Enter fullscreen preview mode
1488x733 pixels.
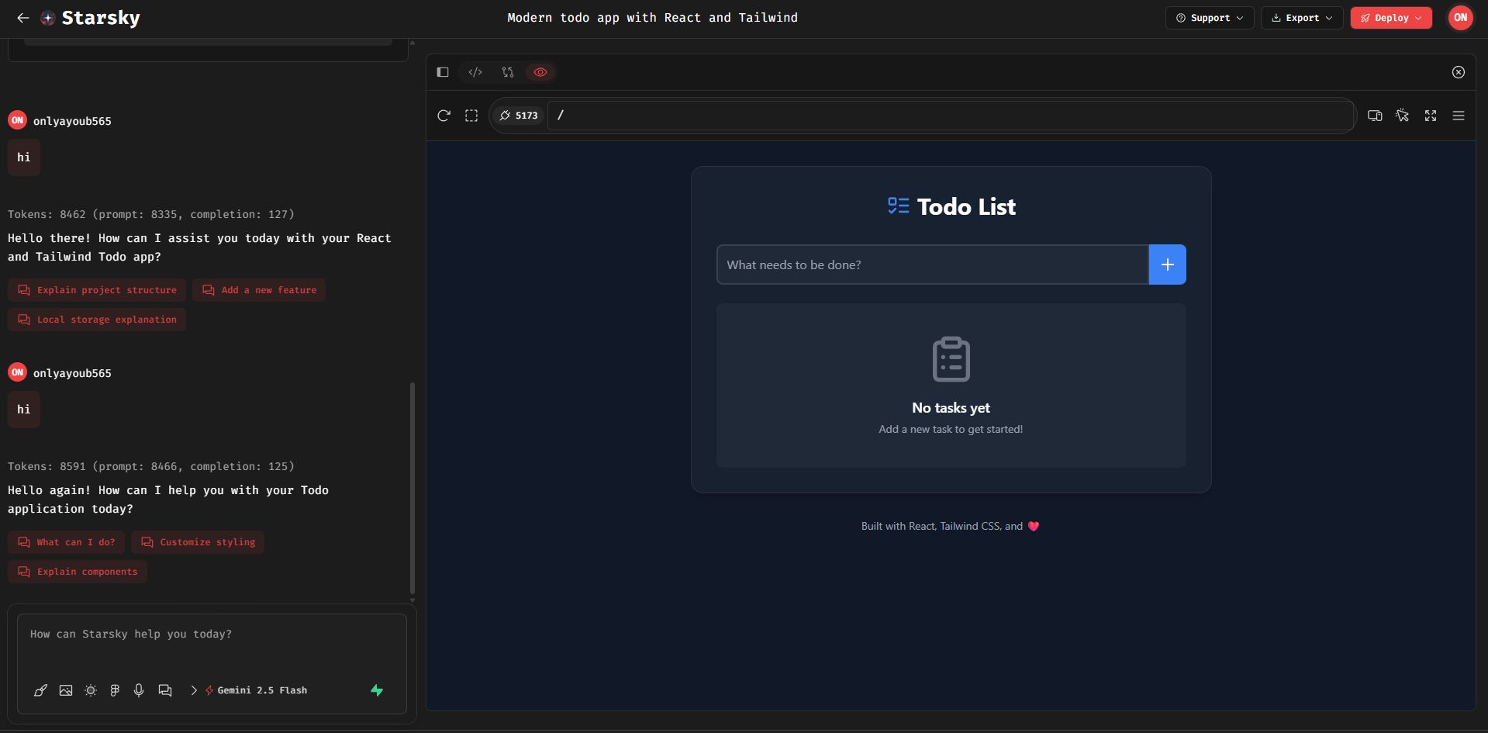click(1431, 116)
